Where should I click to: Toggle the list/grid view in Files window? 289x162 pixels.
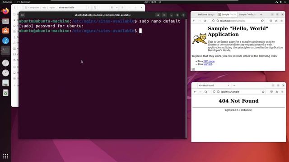(112, 8)
